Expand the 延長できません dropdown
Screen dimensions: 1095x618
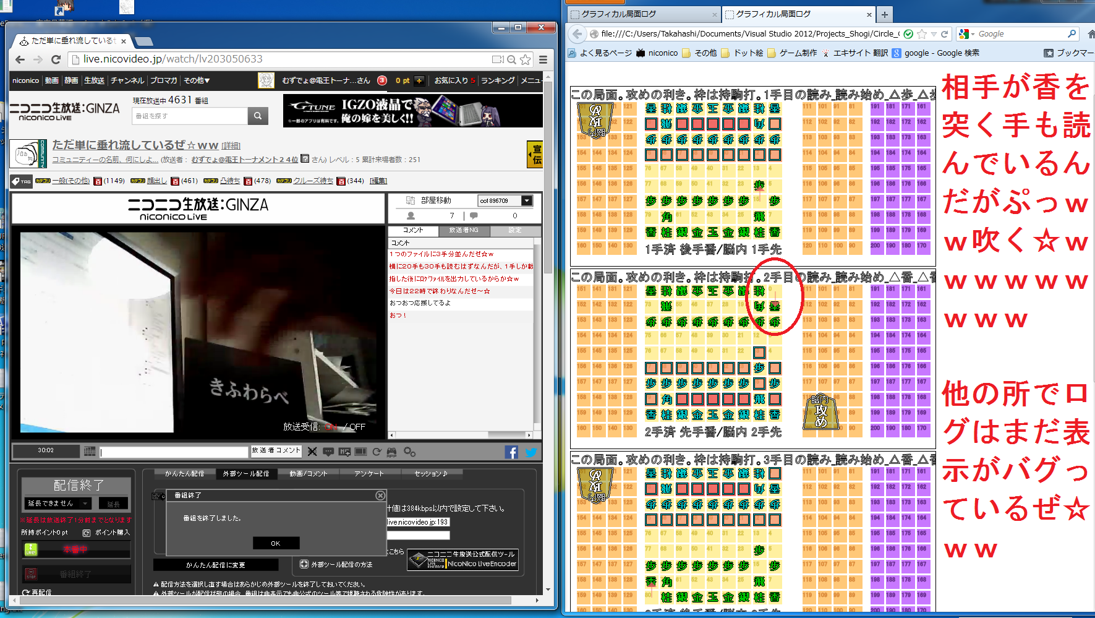pos(58,504)
